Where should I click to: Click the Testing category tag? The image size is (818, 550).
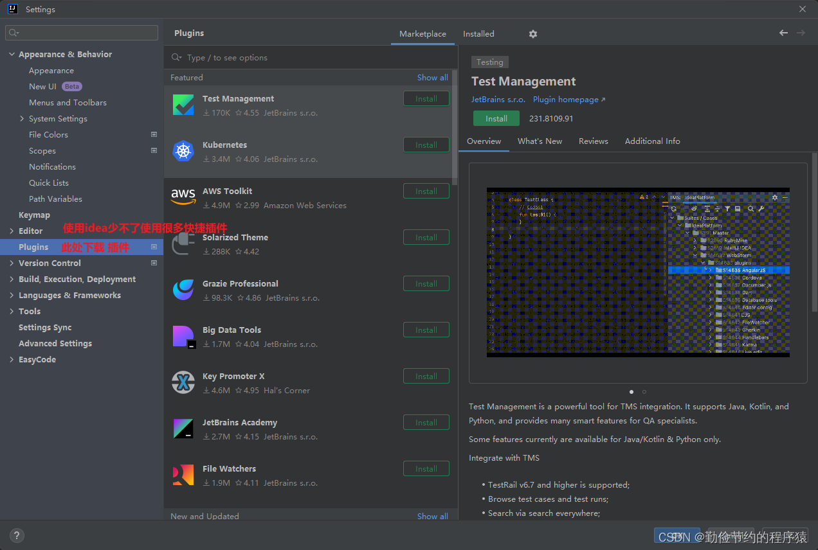490,62
